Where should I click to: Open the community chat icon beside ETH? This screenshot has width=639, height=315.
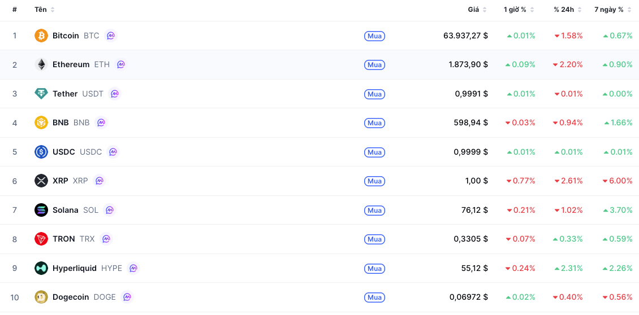coord(121,65)
